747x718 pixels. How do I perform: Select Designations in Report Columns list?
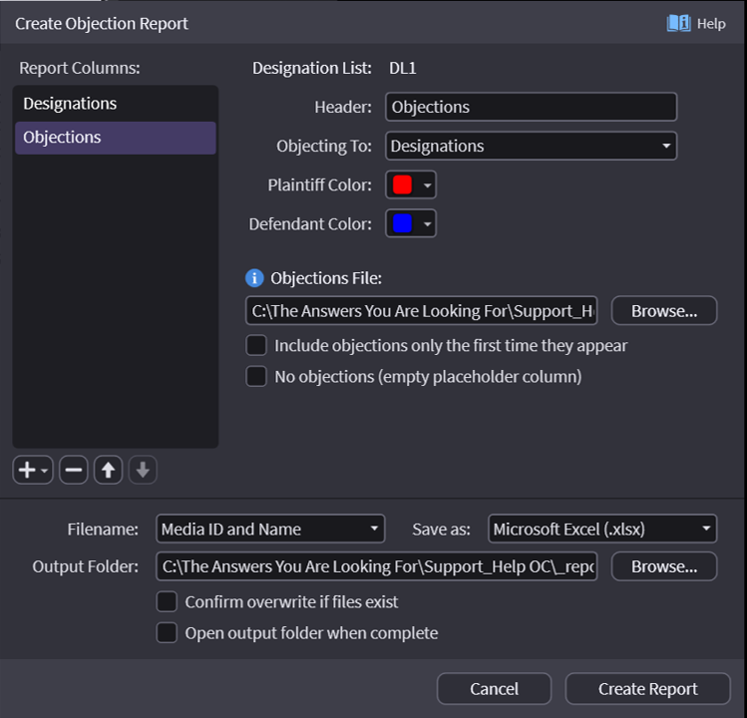coord(115,104)
